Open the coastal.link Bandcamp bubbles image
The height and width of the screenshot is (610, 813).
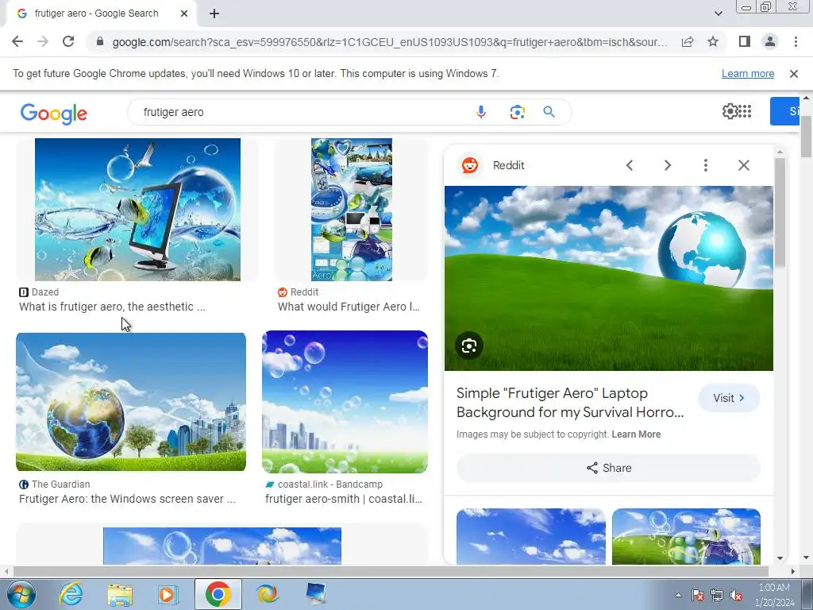point(345,402)
